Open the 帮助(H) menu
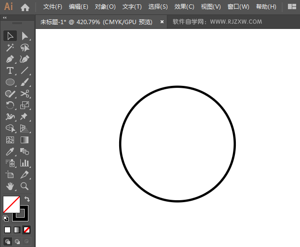The height and width of the screenshot is (247, 300). [x=266, y=7]
